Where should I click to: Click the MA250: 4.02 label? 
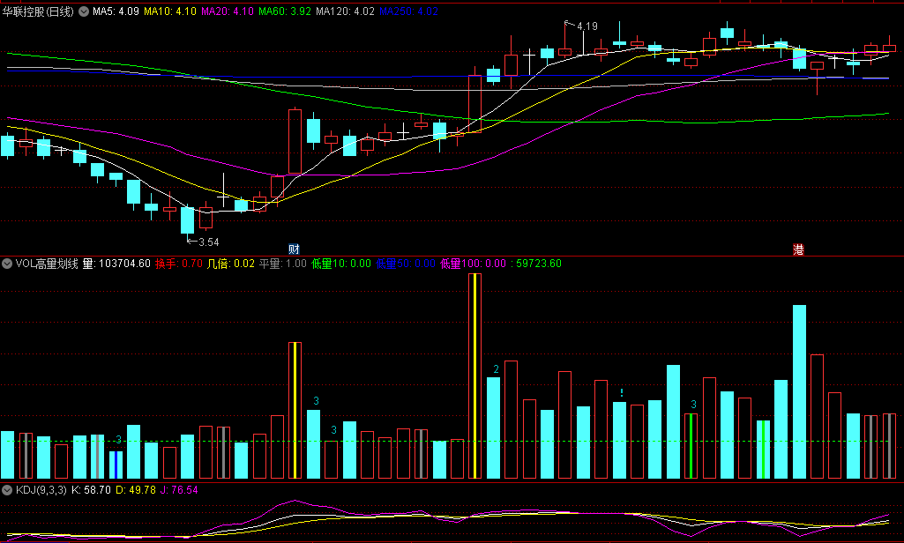(408, 11)
